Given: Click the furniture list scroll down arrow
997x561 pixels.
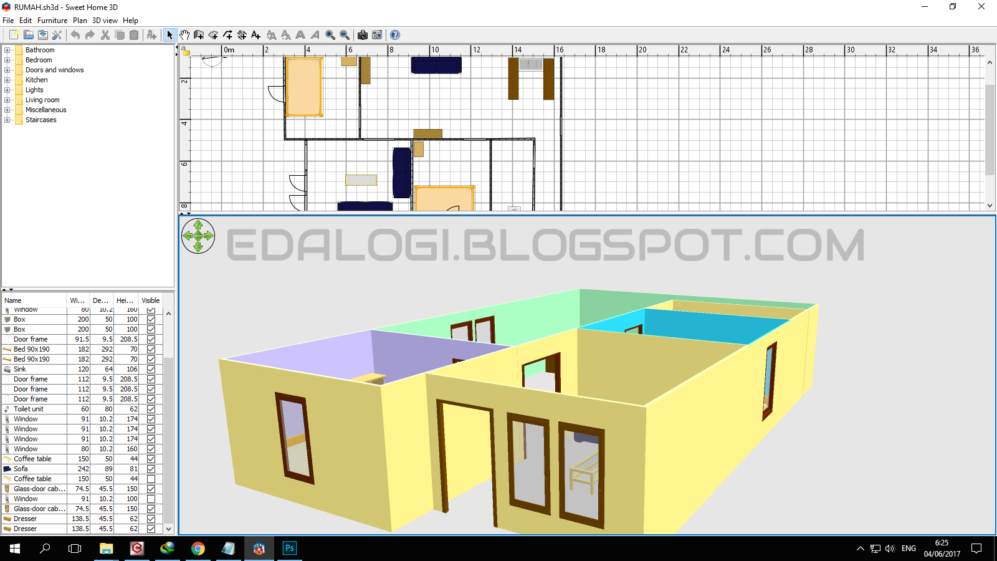Looking at the screenshot, I should point(168,529).
